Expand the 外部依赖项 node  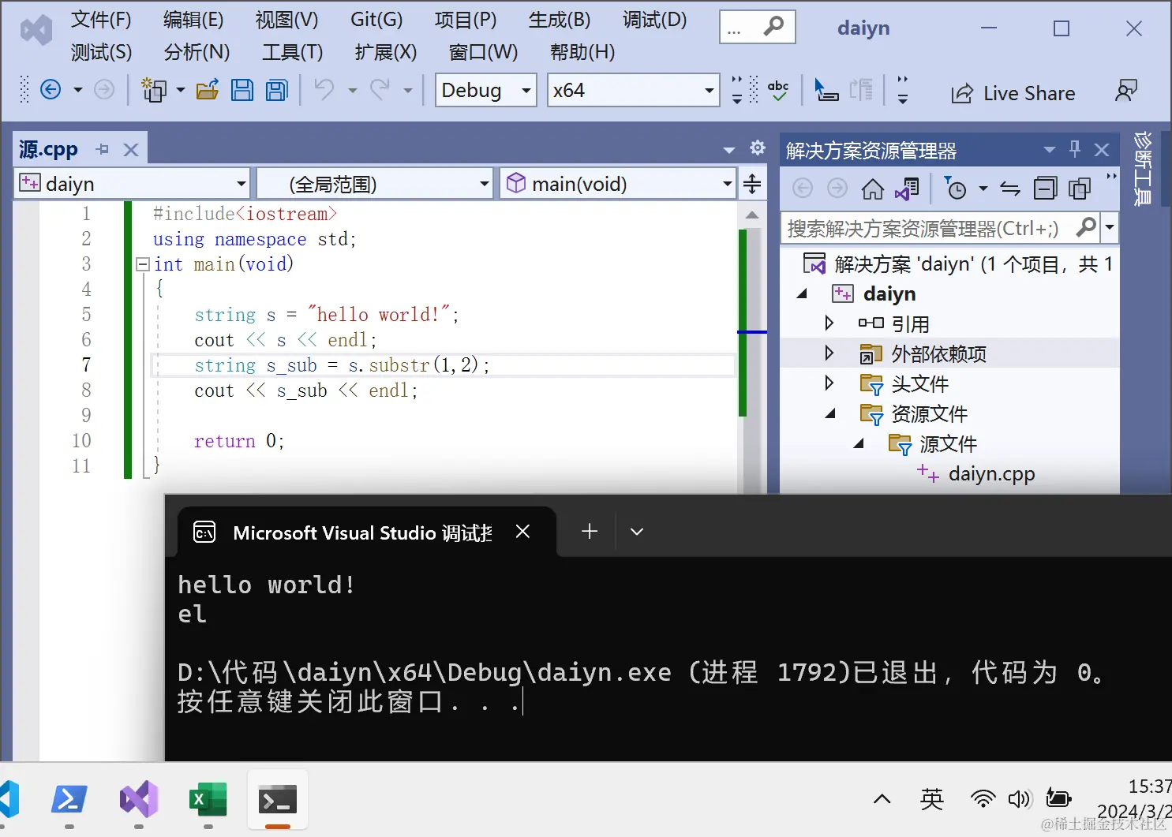(x=829, y=353)
